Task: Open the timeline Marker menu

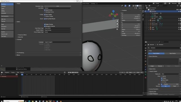Action: pos(22,73)
